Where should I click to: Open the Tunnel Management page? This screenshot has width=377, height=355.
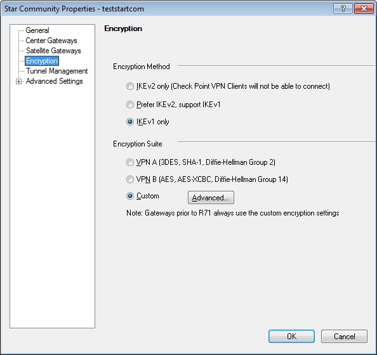[x=57, y=71]
